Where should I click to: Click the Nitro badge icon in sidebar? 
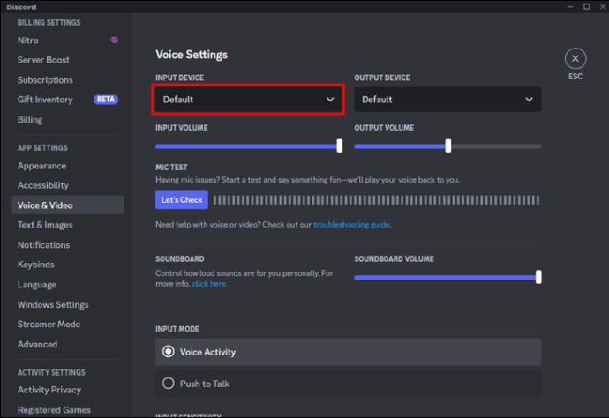pos(114,40)
